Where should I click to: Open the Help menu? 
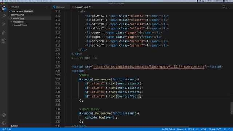[51, 1]
